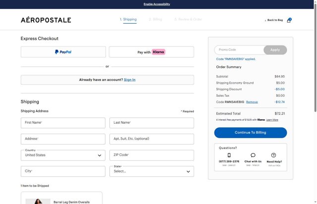317x204 pixels.
Task: Focus the Address field
Action: [x=63, y=139]
